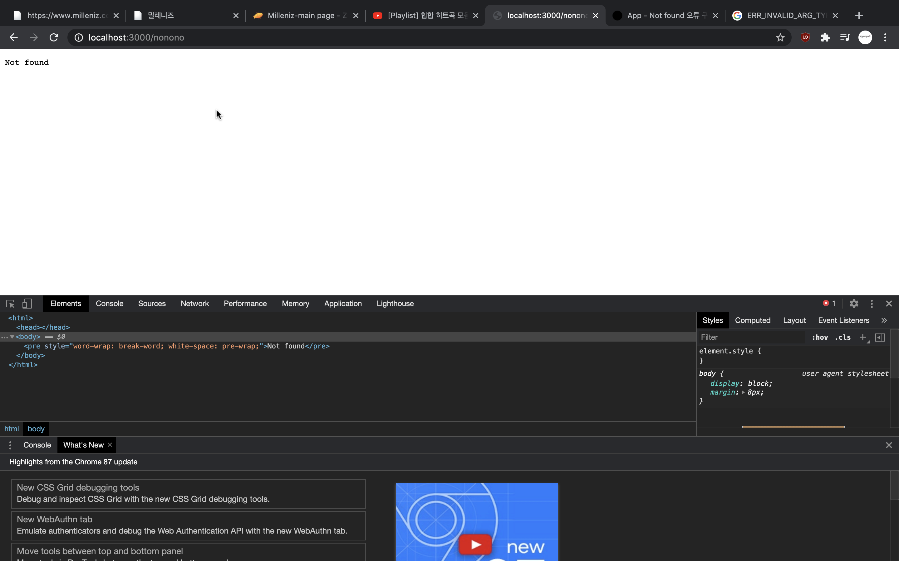This screenshot has height=561, width=899.
Task: Click the inspect element picker icon
Action: (10, 304)
